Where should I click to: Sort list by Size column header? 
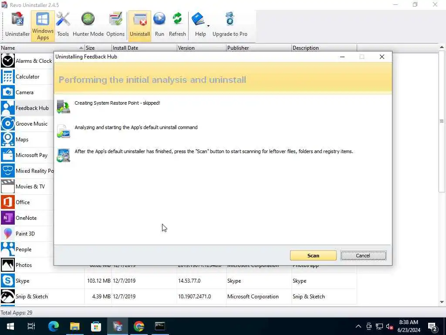coord(98,48)
